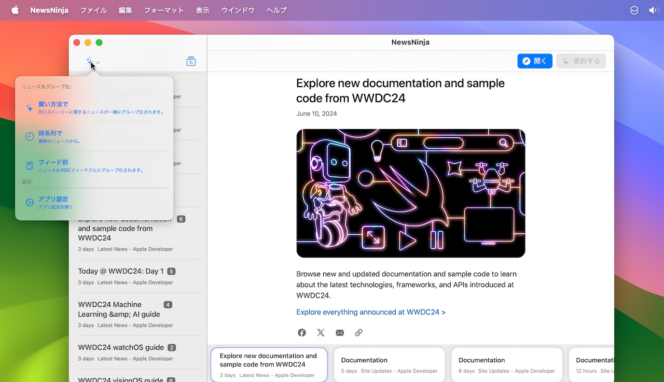664x382 pixels.
Task: Click the yellow minimize window button
Action: pos(88,43)
